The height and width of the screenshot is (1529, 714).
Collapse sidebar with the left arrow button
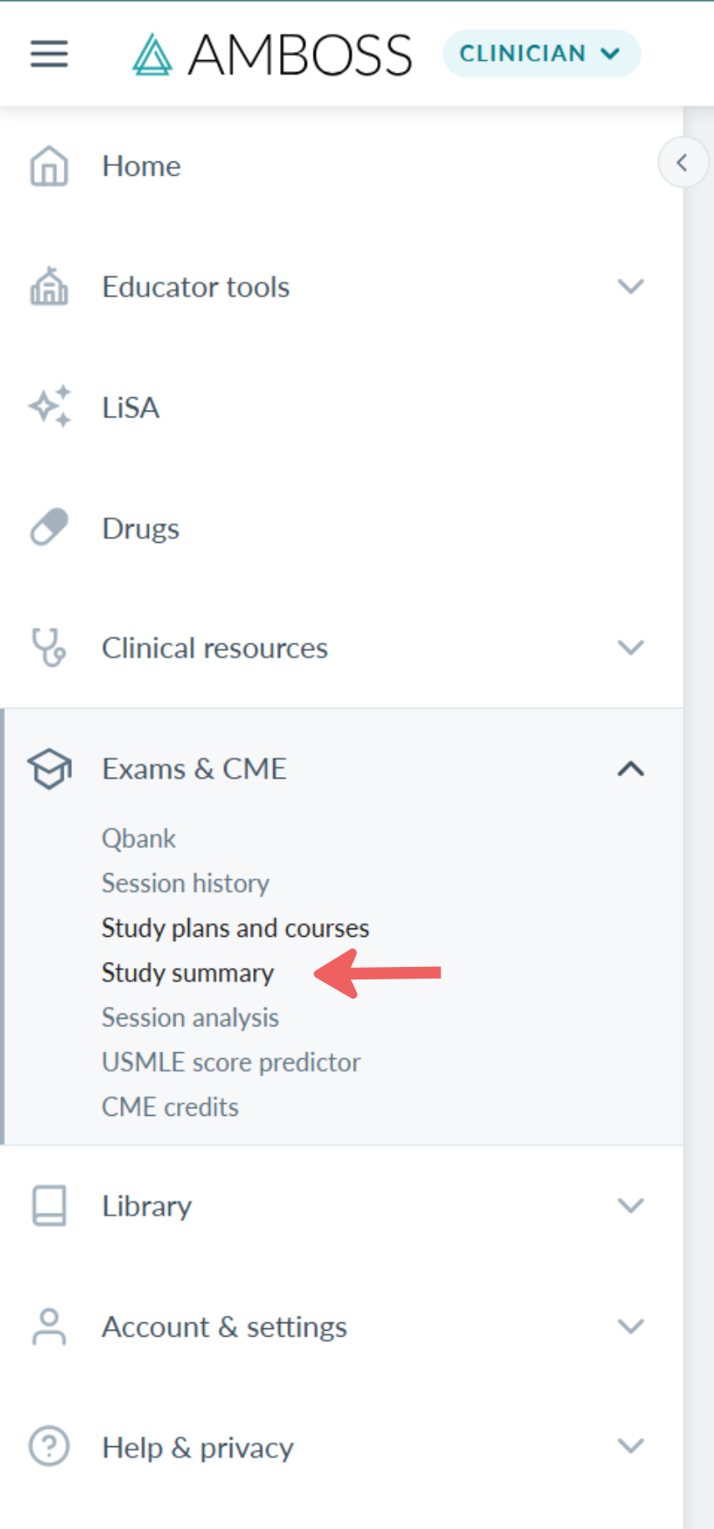click(x=682, y=162)
